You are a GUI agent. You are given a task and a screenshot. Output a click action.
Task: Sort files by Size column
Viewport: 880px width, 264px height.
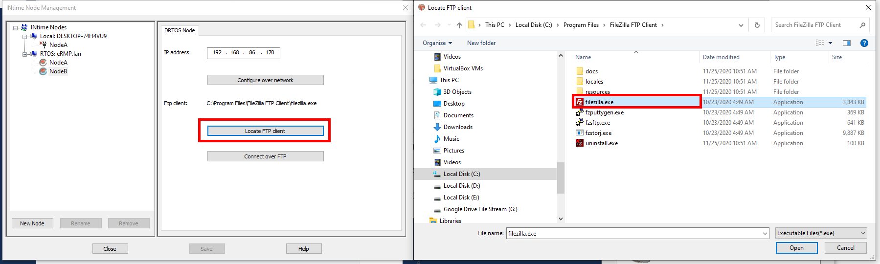click(837, 57)
